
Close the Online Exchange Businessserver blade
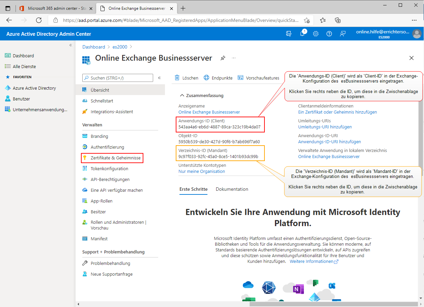coord(412,58)
